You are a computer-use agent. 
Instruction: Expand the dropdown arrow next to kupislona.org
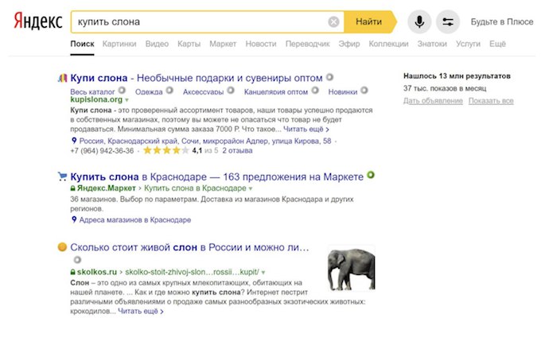point(127,100)
